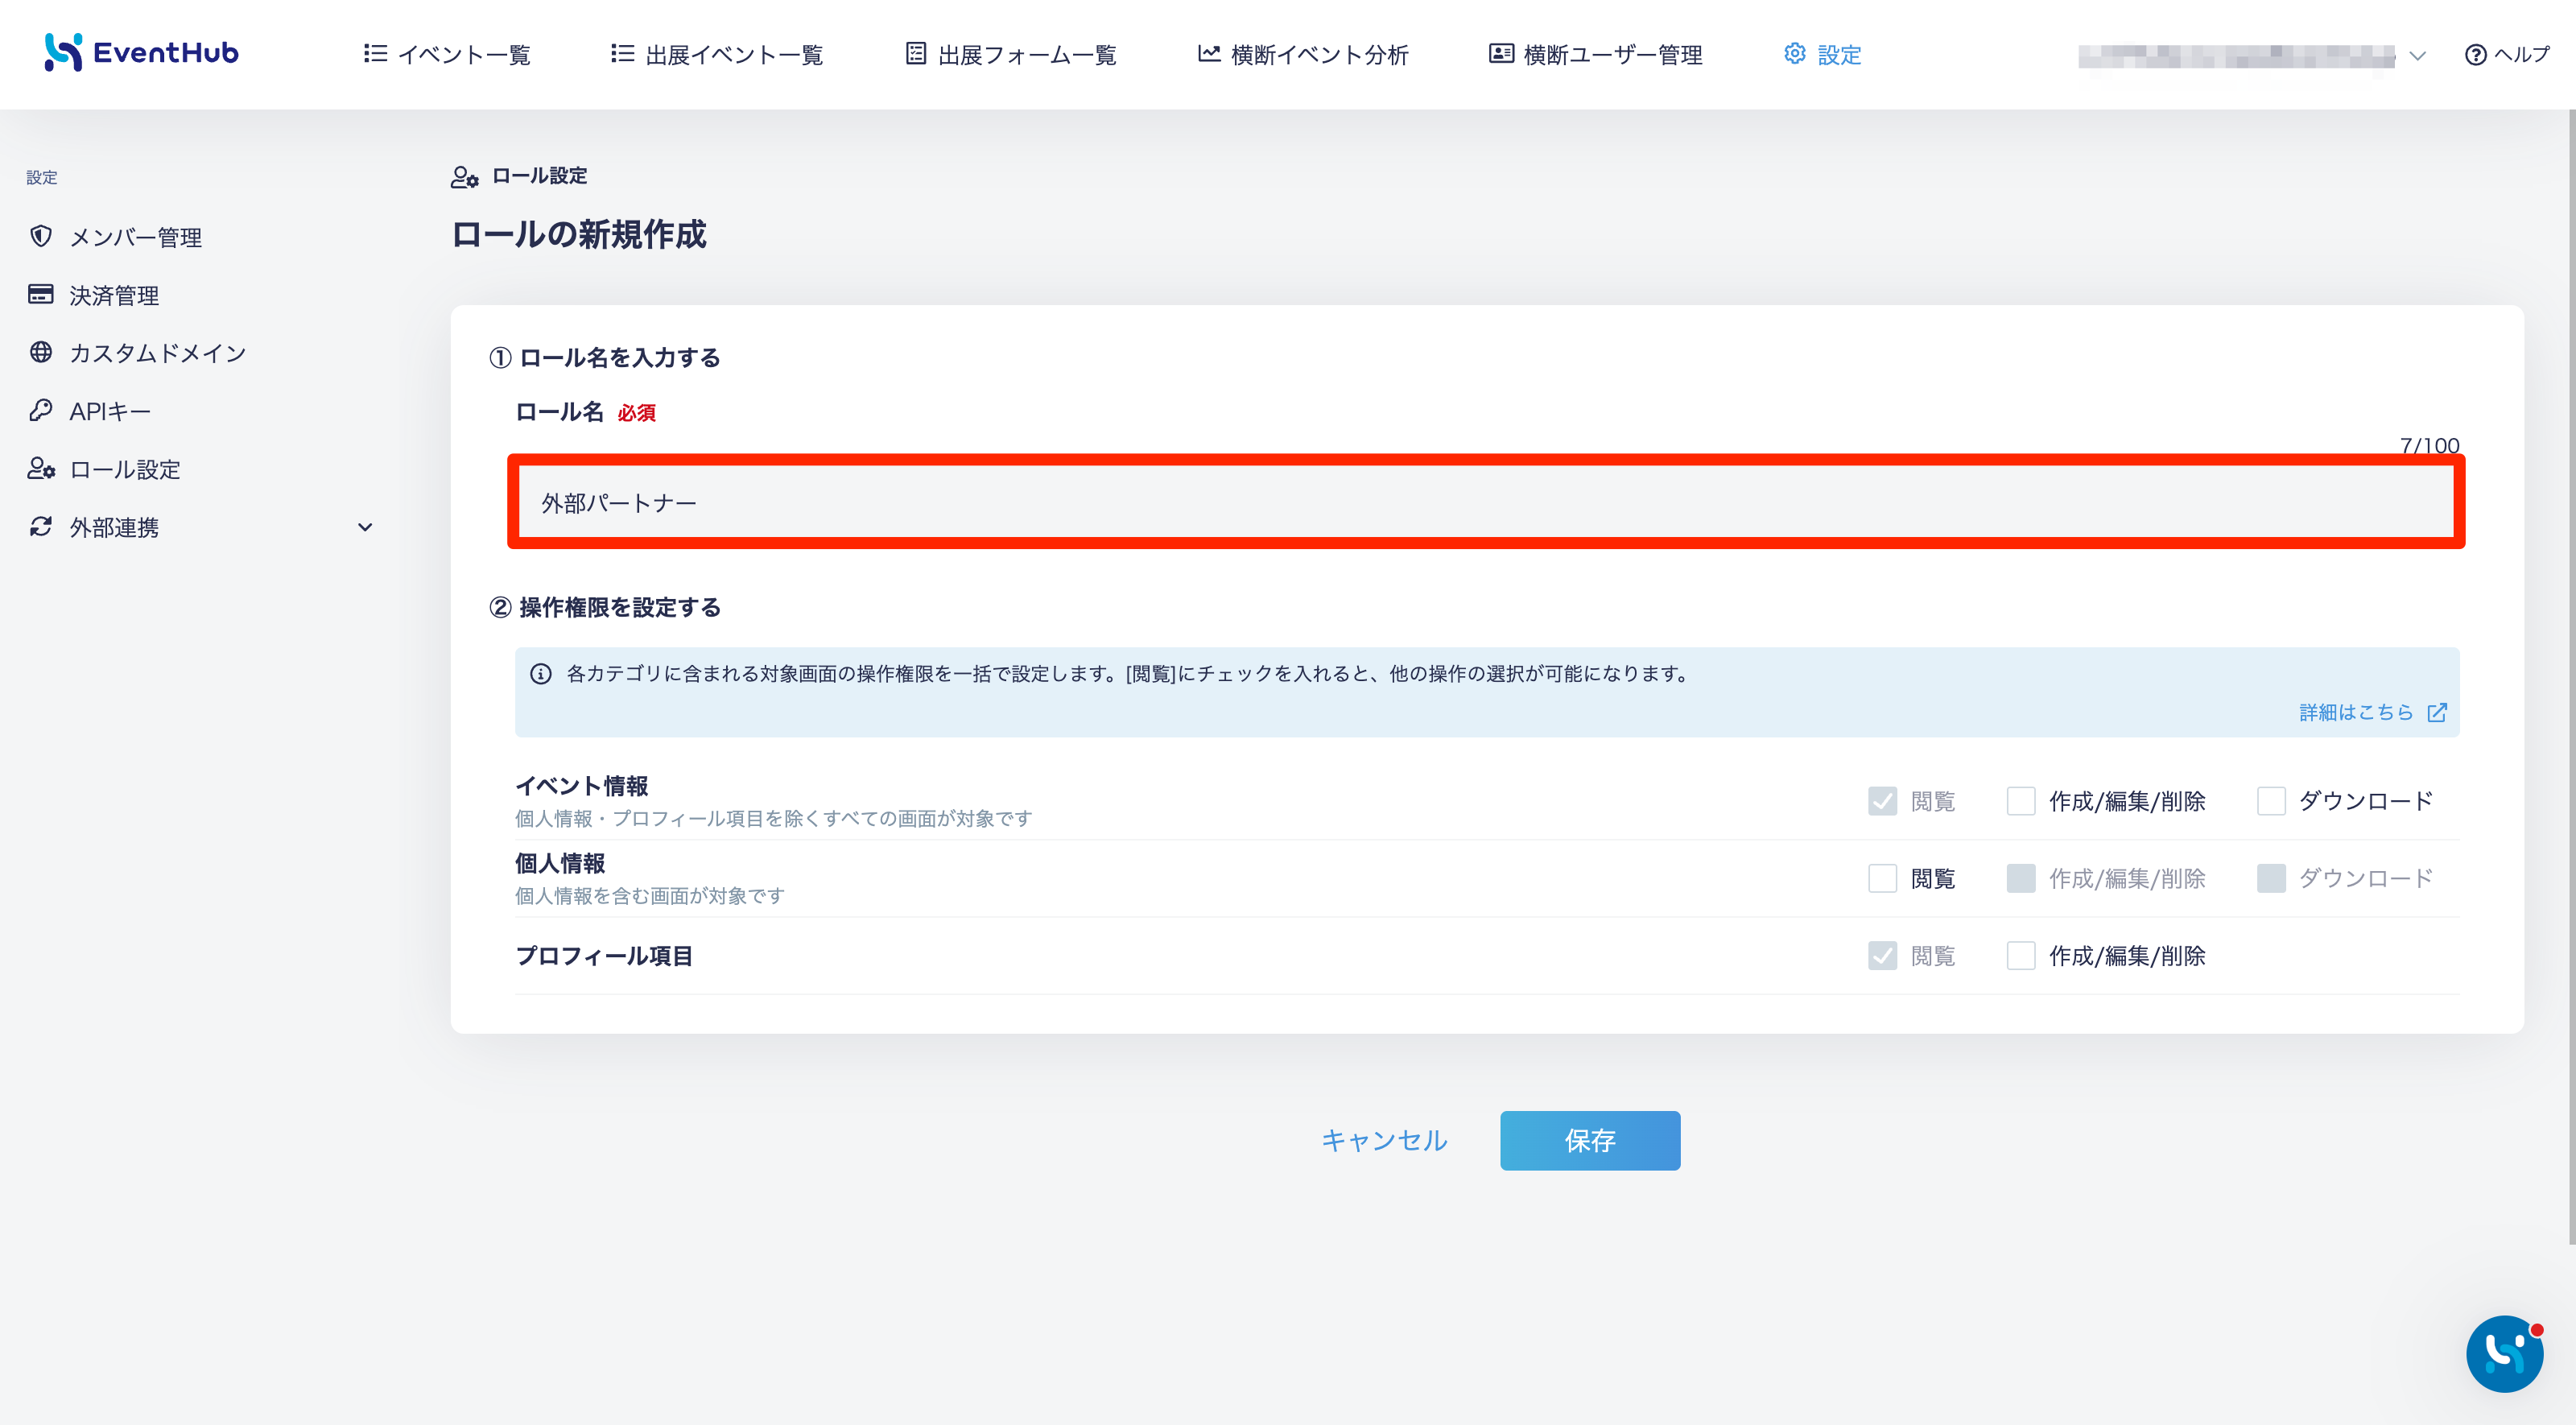Toggle イベント情報 閲覧 checkbox
Viewport: 2576px width, 1425px height.
[x=1882, y=801]
